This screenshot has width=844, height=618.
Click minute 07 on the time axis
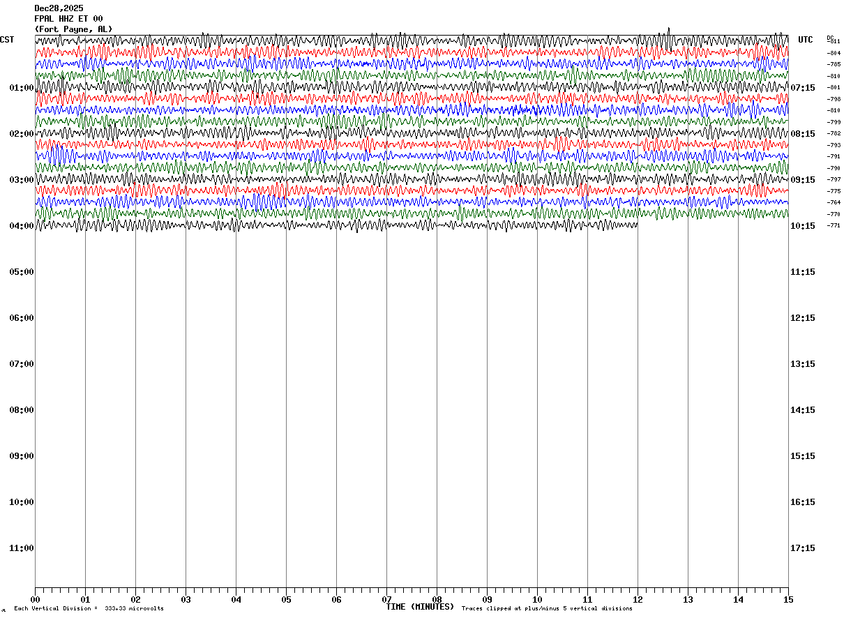click(x=386, y=599)
